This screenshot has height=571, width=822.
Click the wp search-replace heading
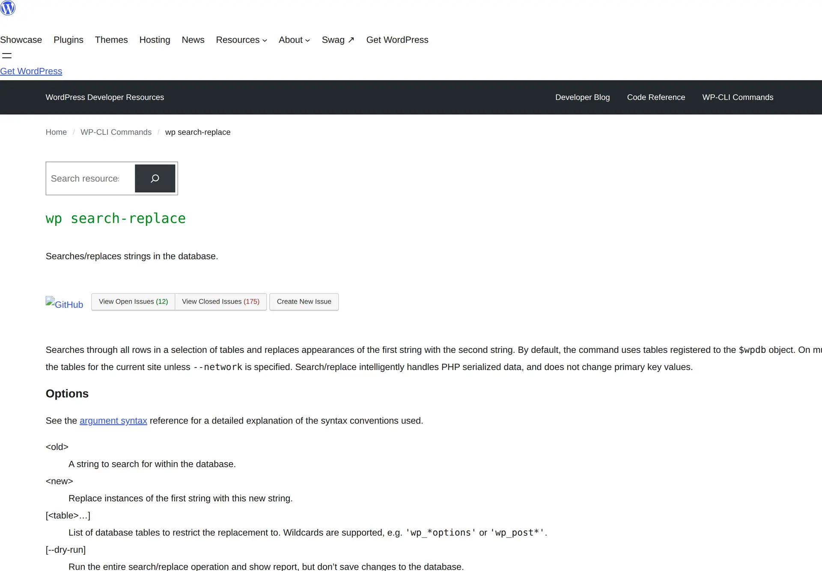(x=116, y=218)
